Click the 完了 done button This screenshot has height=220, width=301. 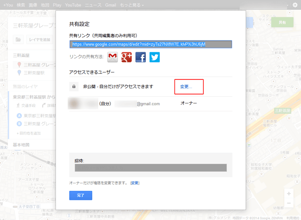80,196
